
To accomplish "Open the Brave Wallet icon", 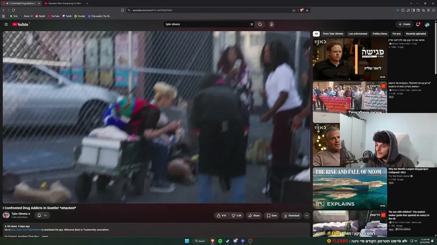I will tap(418, 10).
